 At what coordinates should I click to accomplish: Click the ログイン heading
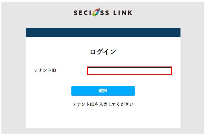click(103, 52)
